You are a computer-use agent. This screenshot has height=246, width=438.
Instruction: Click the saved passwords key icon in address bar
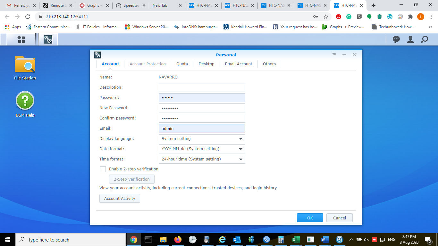click(x=316, y=17)
